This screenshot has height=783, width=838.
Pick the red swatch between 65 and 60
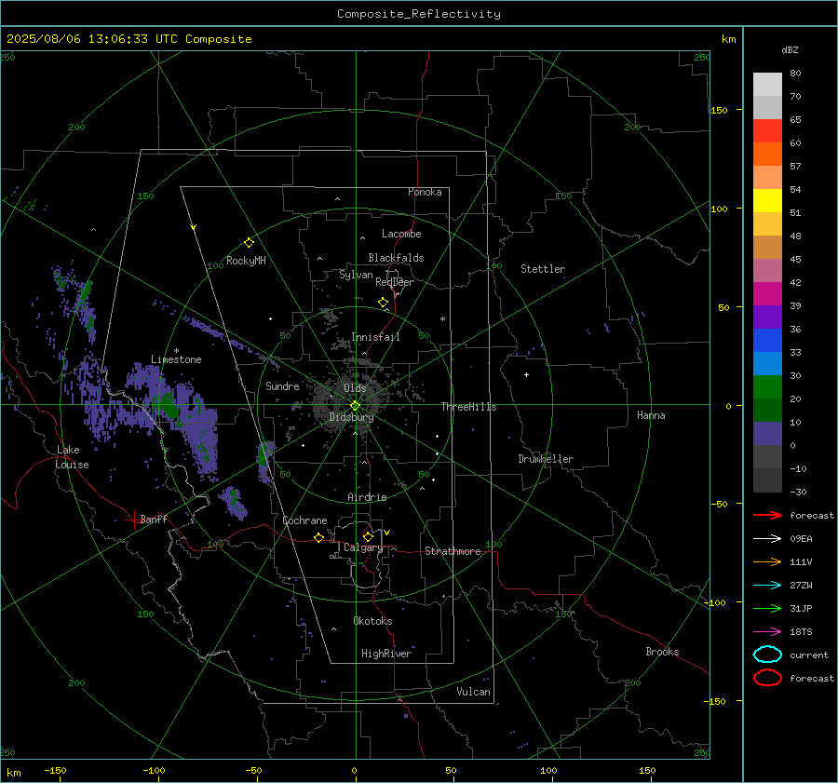click(767, 130)
